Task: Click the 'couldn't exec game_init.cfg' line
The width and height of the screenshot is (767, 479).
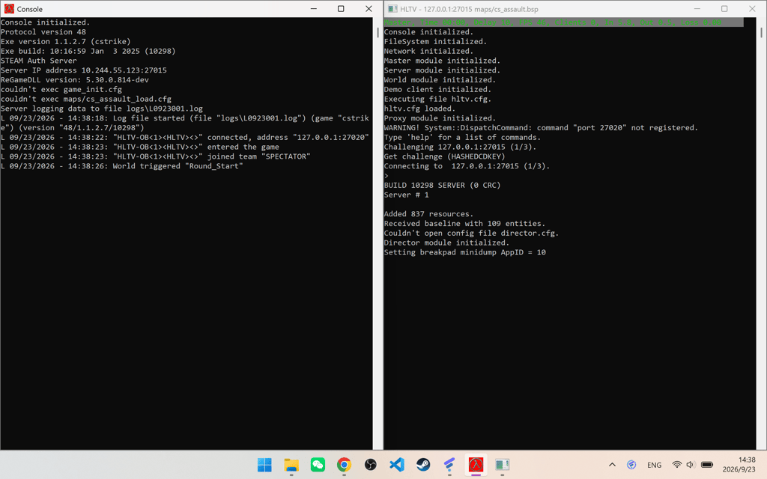Action: click(x=61, y=90)
